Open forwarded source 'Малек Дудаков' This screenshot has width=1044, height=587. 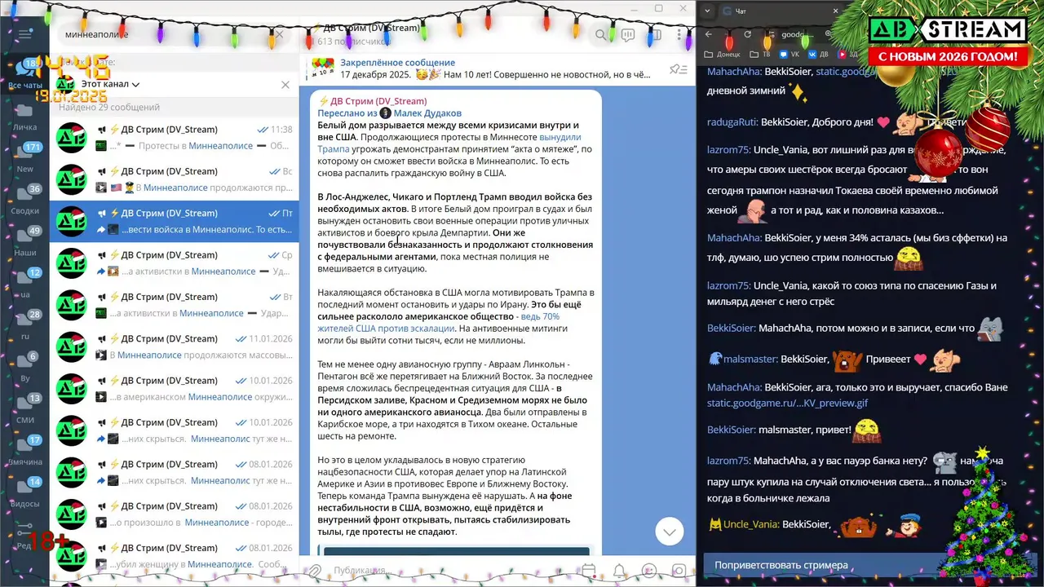pos(427,113)
